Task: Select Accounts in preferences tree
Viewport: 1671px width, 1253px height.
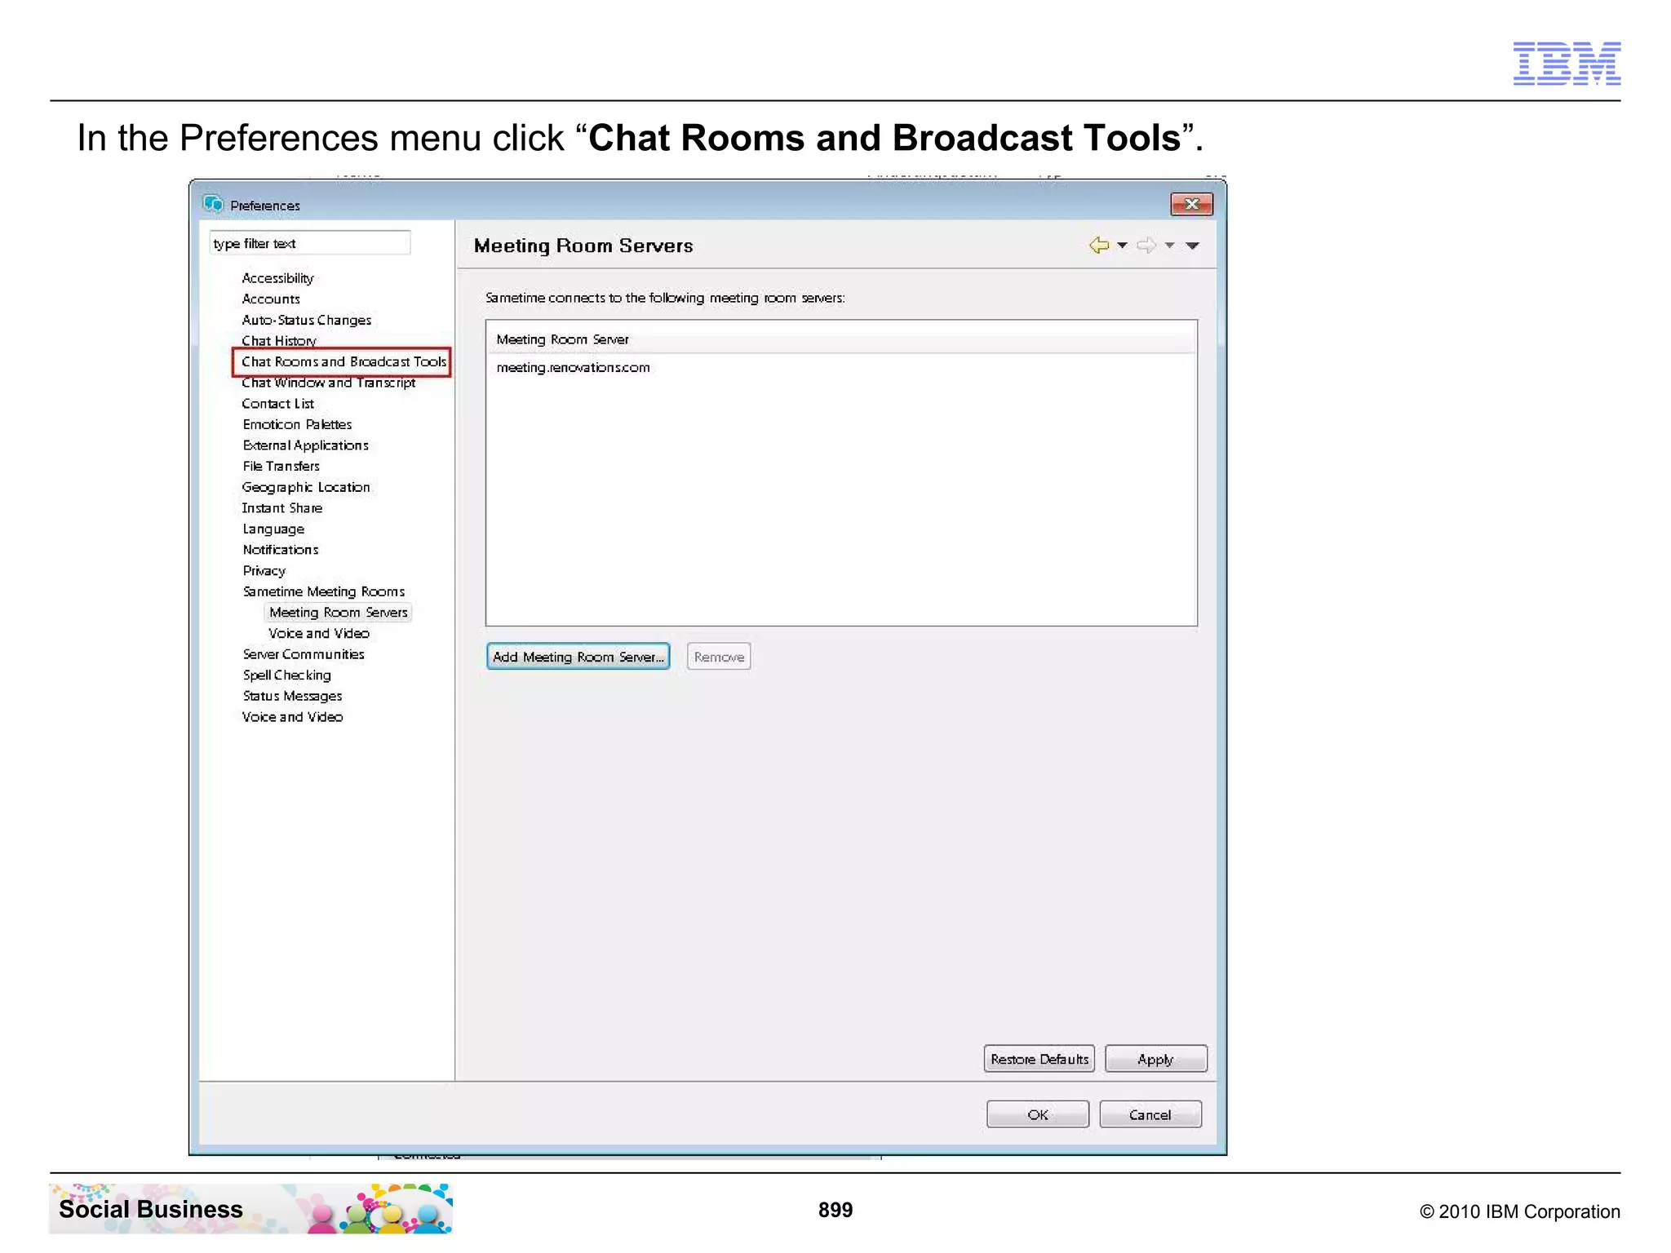Action: [x=271, y=299]
